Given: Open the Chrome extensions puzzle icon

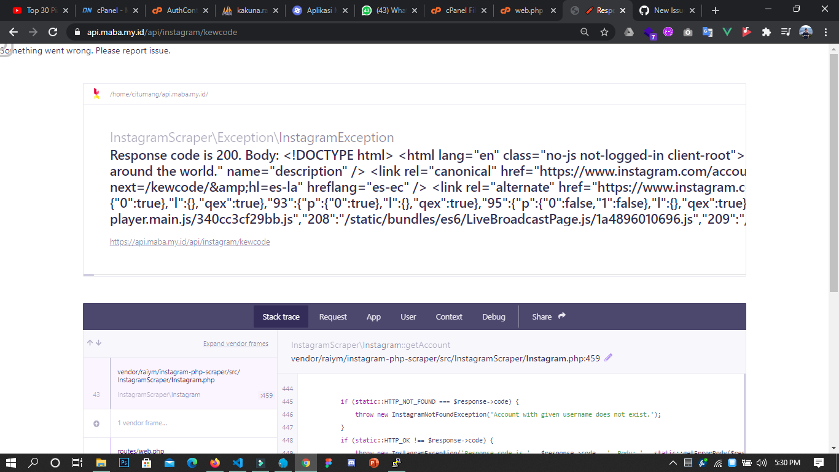Looking at the screenshot, I should click(x=767, y=32).
